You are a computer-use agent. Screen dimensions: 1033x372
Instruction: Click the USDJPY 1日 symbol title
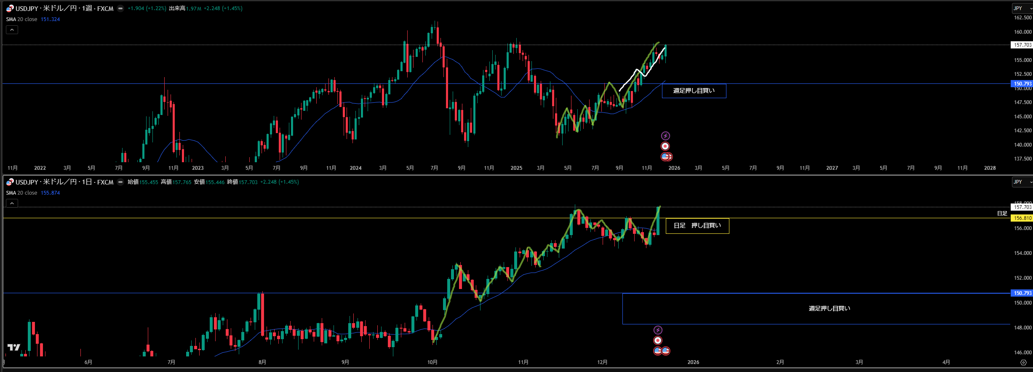pos(64,182)
